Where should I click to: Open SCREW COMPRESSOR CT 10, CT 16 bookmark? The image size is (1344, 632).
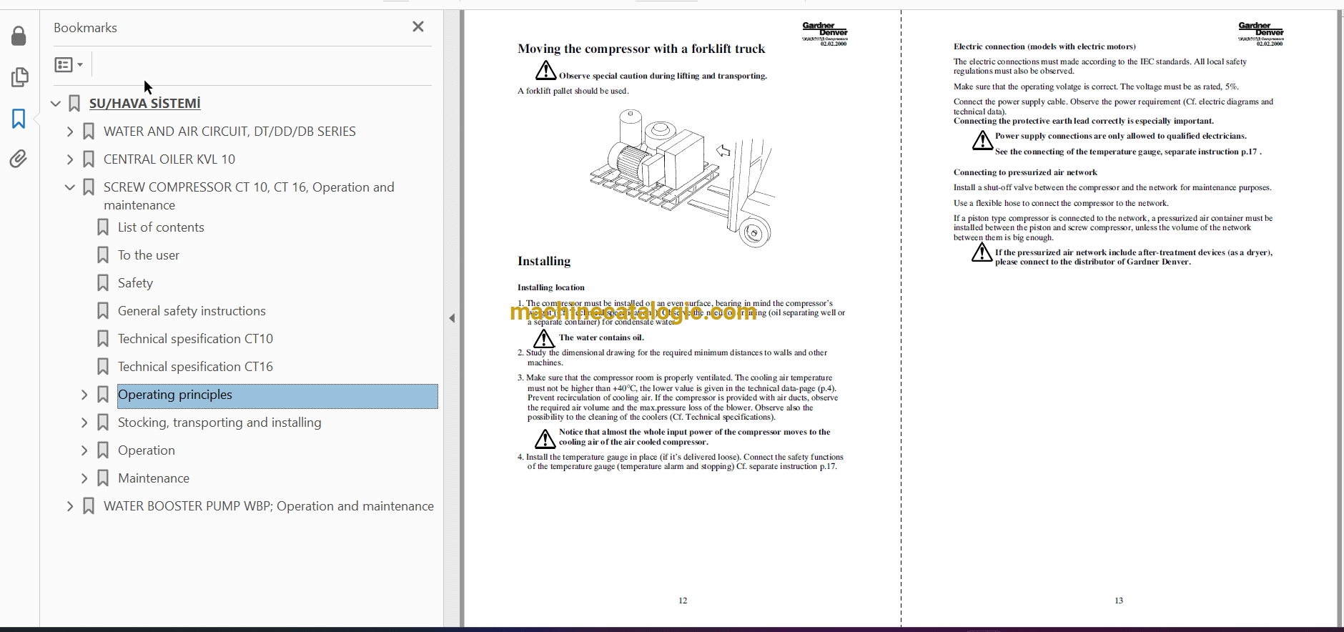click(x=249, y=196)
